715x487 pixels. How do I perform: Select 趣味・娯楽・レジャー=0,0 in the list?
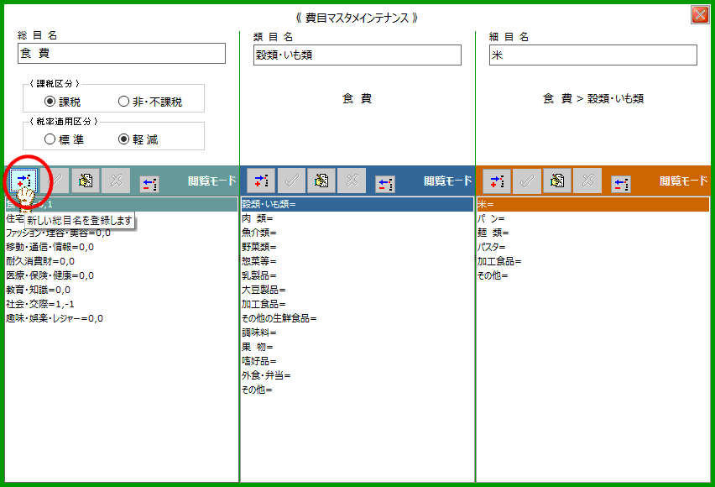click(122, 318)
